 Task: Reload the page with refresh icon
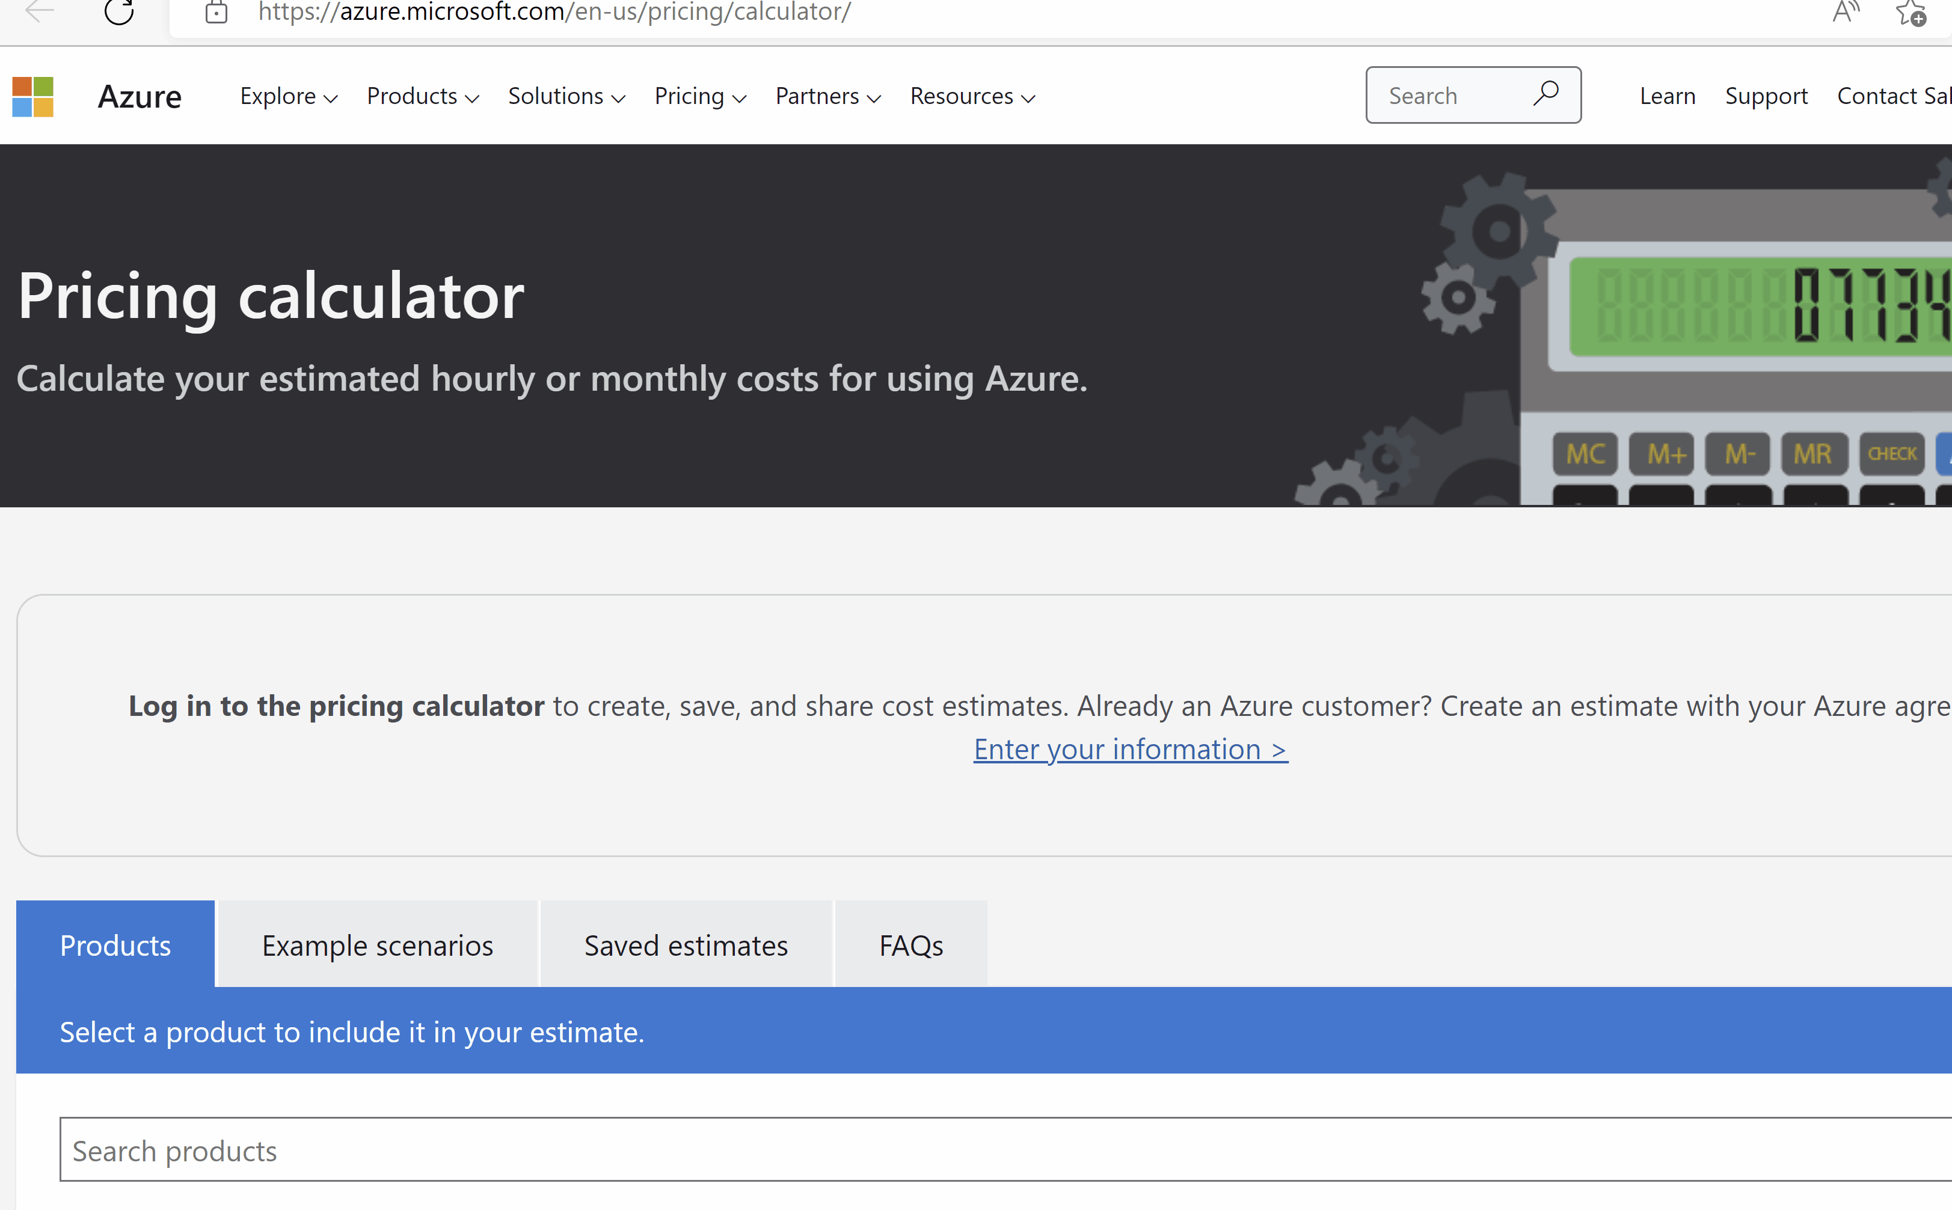119,11
